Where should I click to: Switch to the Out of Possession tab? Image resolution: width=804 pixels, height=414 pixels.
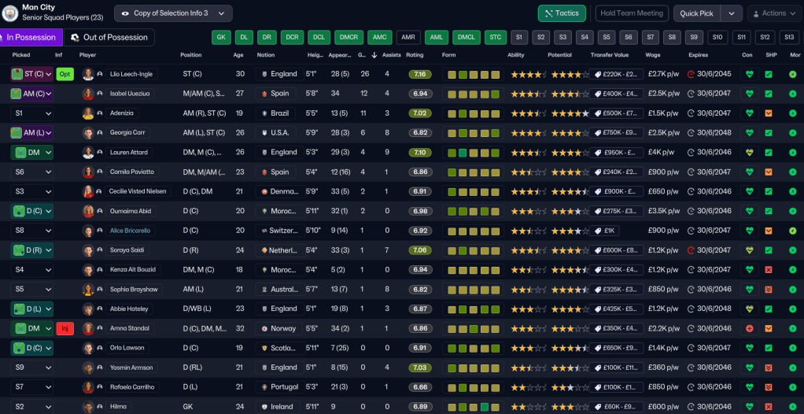pyautogui.click(x=109, y=37)
